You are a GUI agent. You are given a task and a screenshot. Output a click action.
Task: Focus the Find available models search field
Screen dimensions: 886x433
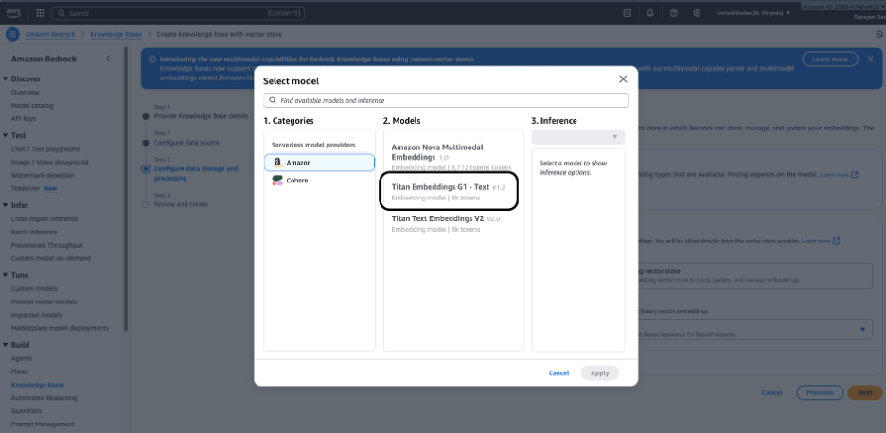pyautogui.click(x=446, y=100)
